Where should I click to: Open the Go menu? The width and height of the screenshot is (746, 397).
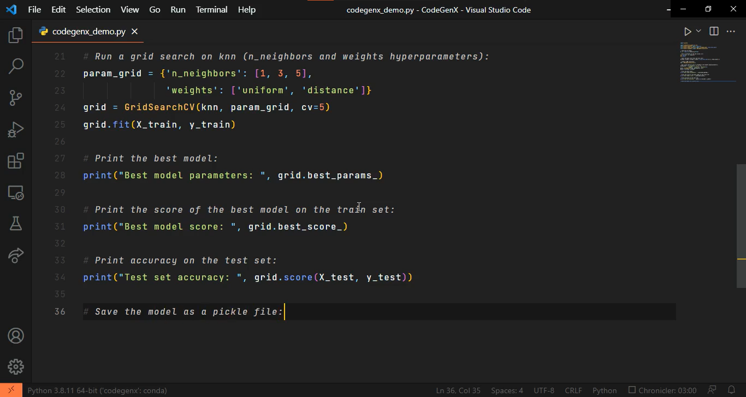tap(155, 10)
